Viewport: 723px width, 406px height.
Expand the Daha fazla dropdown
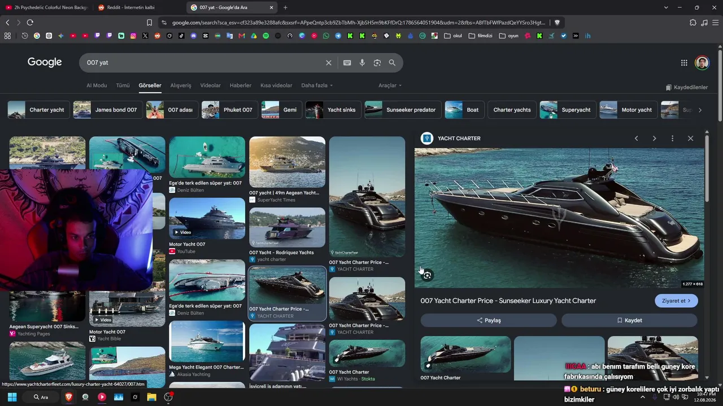[317, 85]
